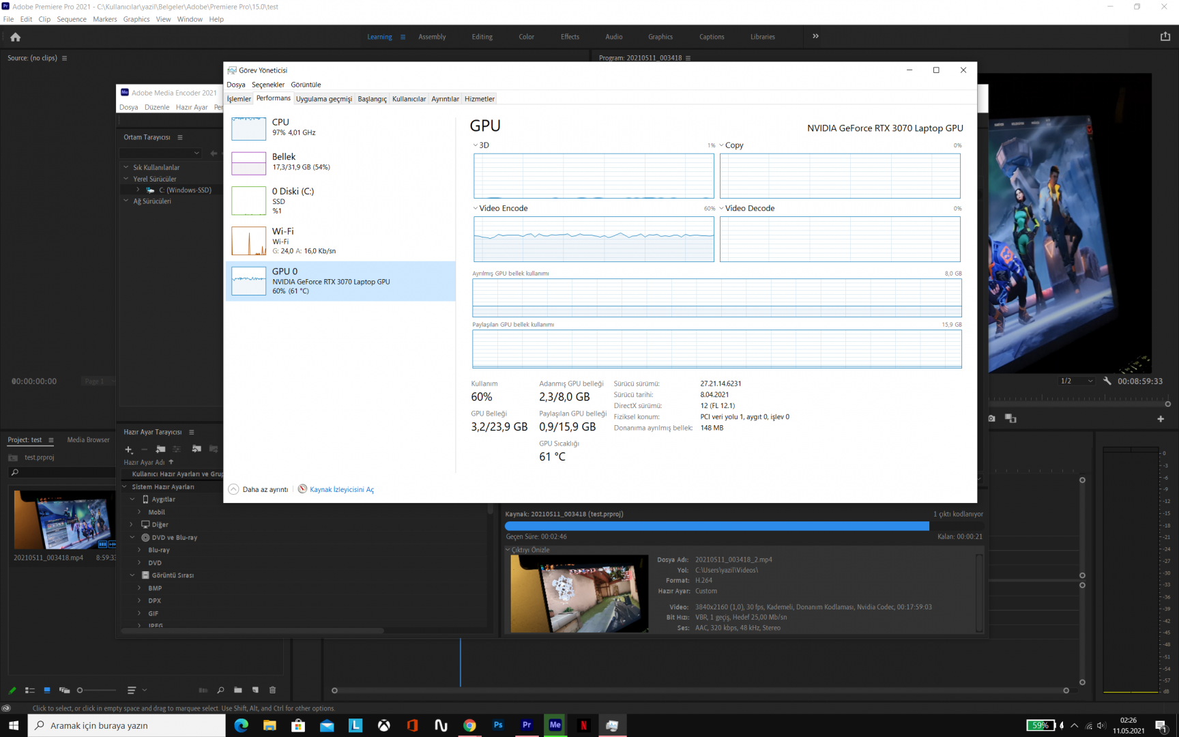Click the Import Presets icon in Media Encoder
Image resolution: width=1179 pixels, height=737 pixels.
tap(196, 449)
